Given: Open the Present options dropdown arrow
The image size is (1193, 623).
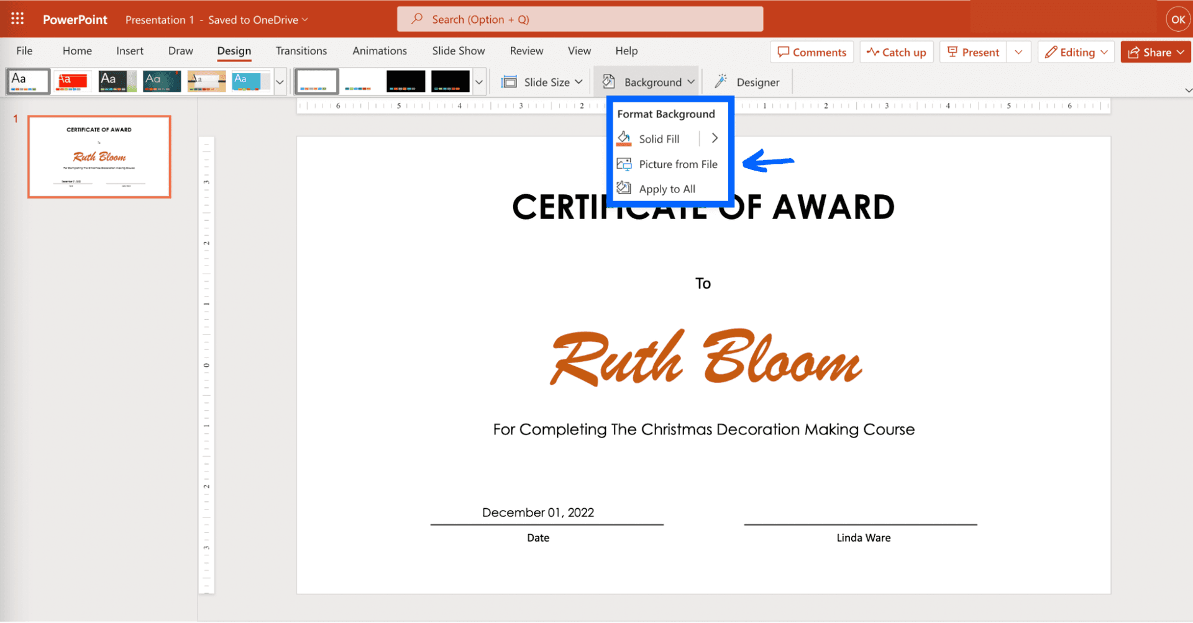Looking at the screenshot, I should tap(1018, 52).
